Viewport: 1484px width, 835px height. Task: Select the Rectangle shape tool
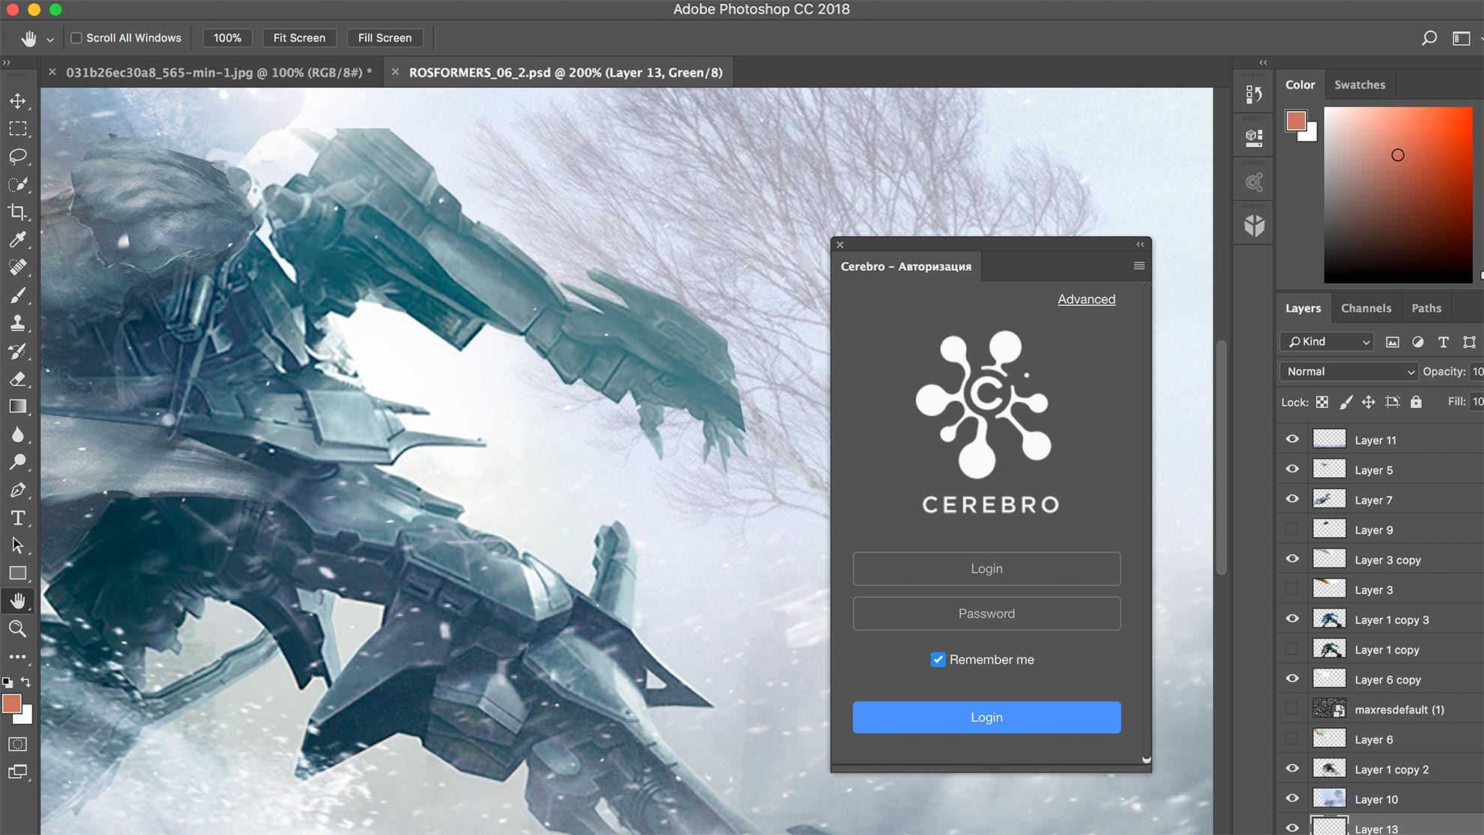click(17, 573)
